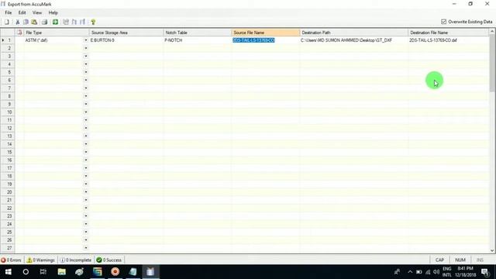Click the scrollbar up arrow
This screenshot has width=496, height=279.
point(492,31)
